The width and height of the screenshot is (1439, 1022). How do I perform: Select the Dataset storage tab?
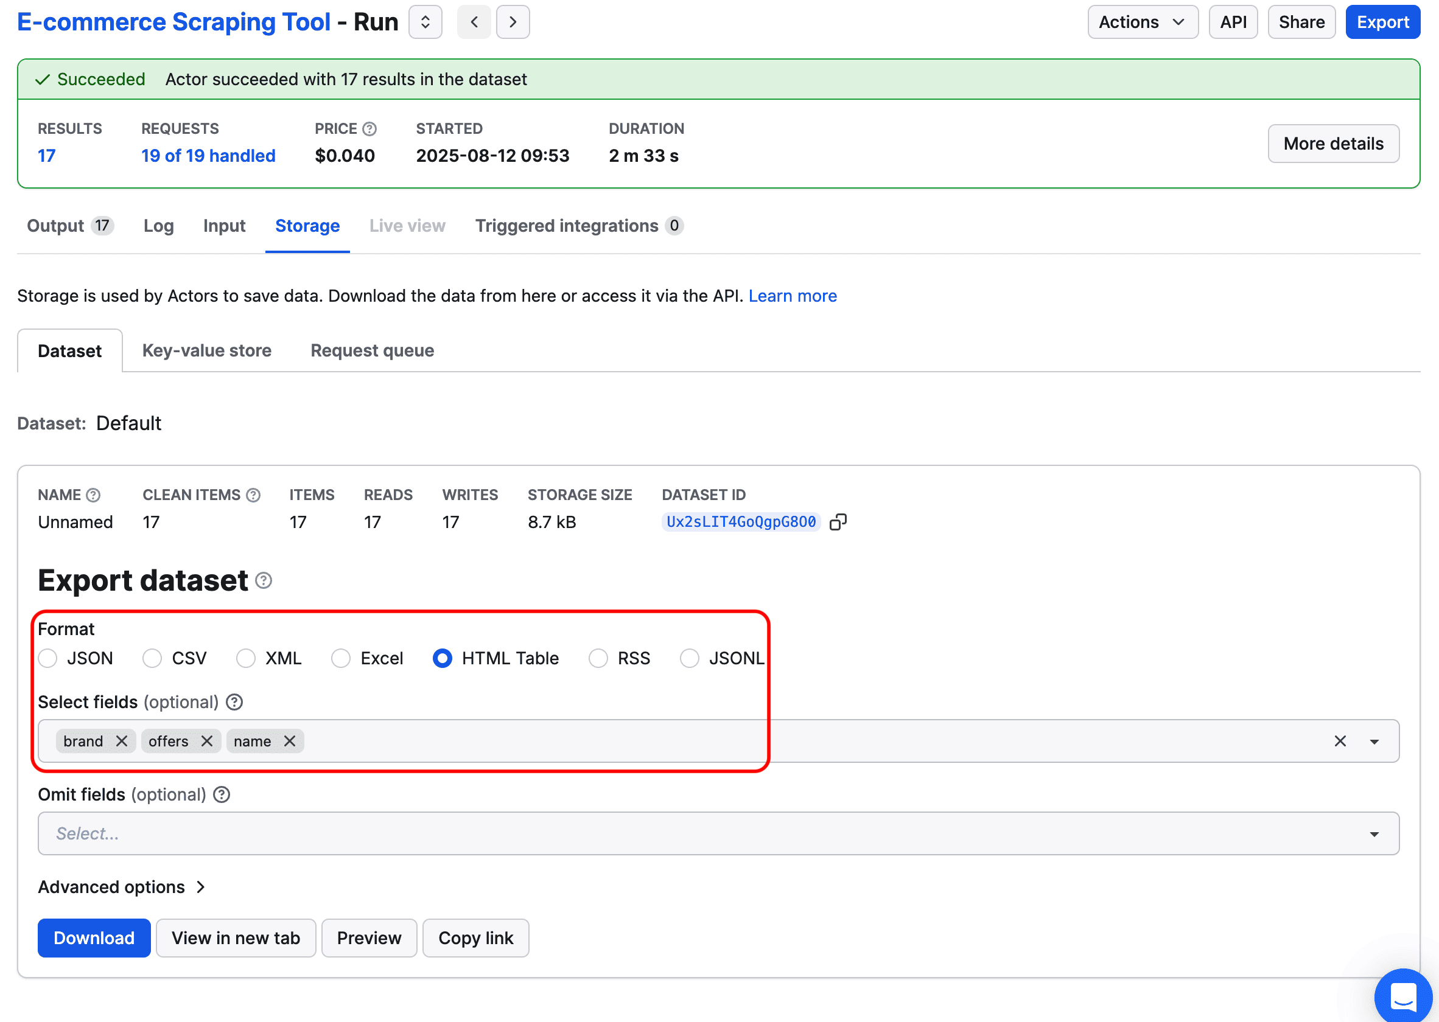(70, 350)
